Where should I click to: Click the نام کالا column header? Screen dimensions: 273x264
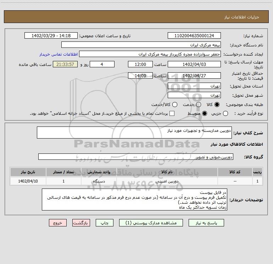click(167, 172)
